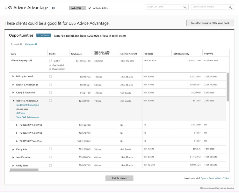Click total assets $4,231,678.43
Viewport: 239px width, 193px height.
point(84,141)
